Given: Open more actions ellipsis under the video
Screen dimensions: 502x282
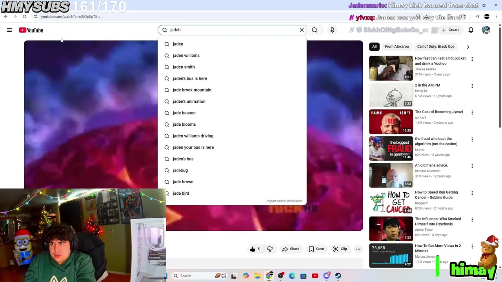Looking at the screenshot, I should (x=358, y=249).
